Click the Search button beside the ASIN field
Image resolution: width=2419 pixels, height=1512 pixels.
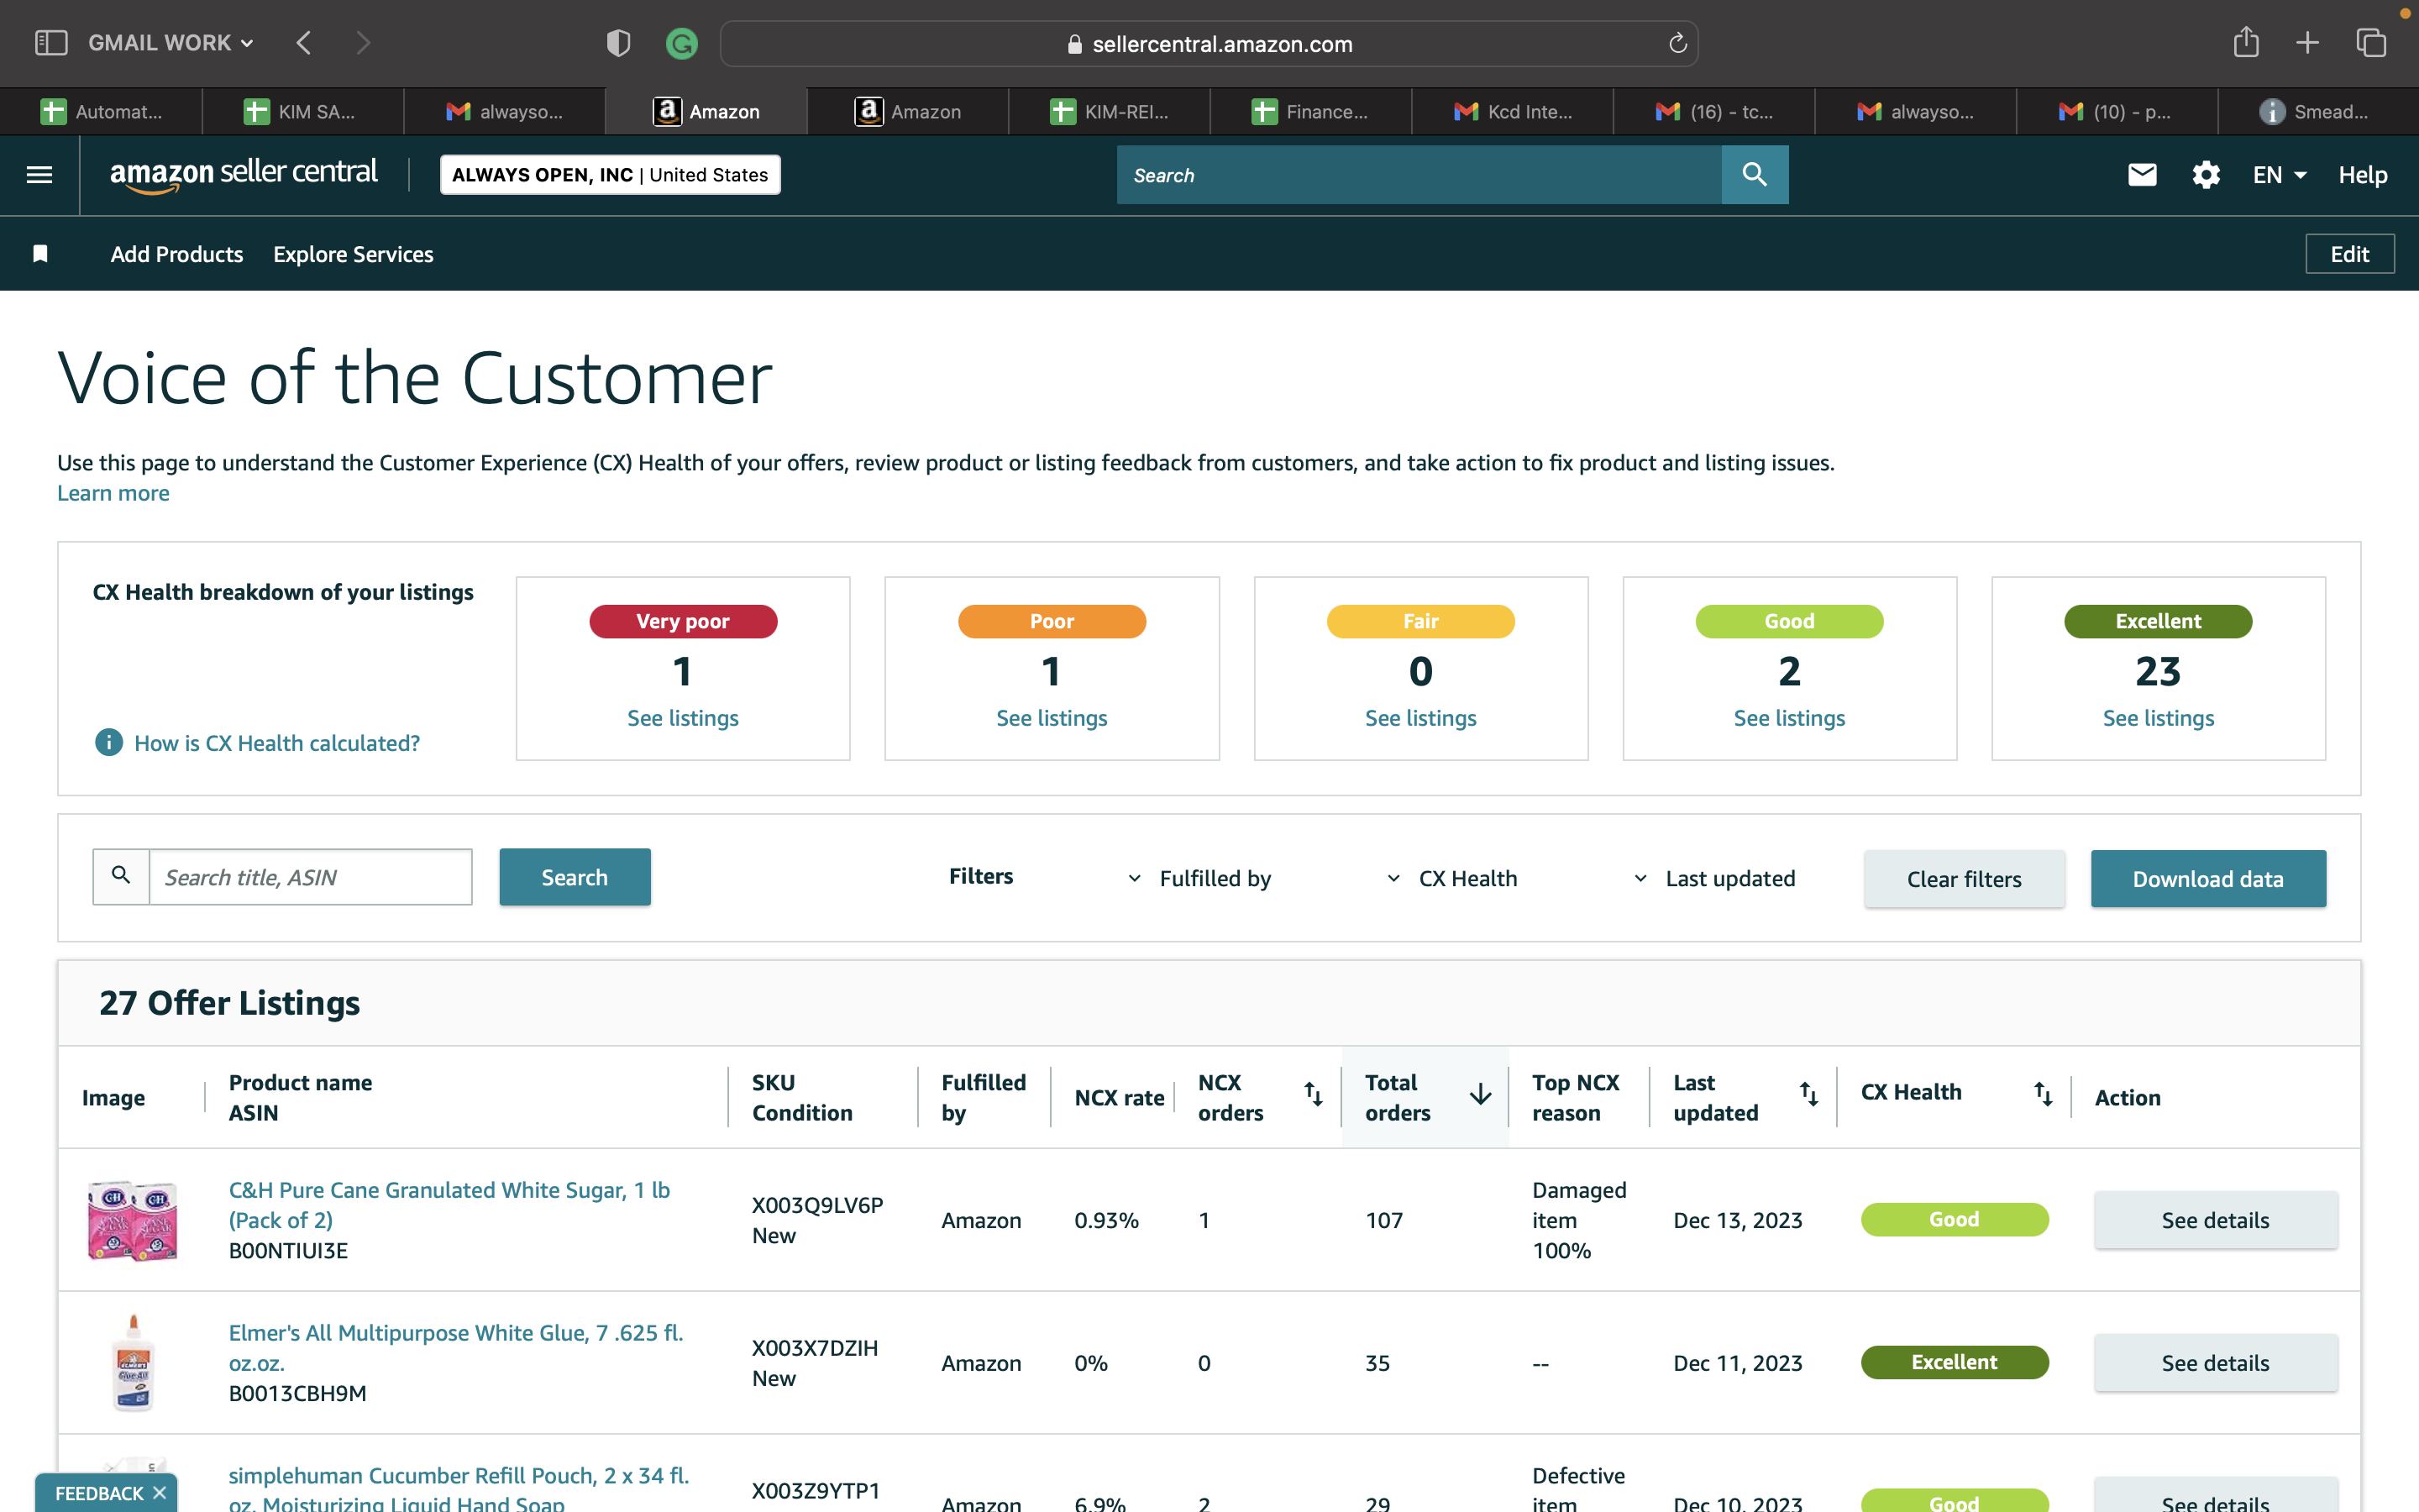(575, 877)
